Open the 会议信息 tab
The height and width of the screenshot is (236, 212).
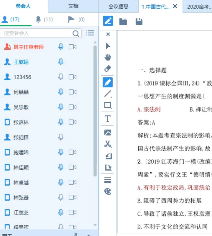point(119,7)
